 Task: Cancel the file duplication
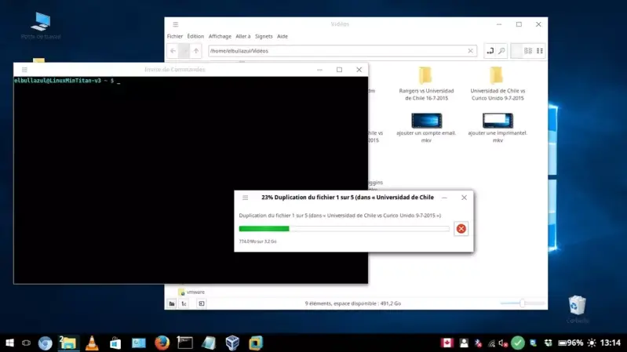(461, 229)
